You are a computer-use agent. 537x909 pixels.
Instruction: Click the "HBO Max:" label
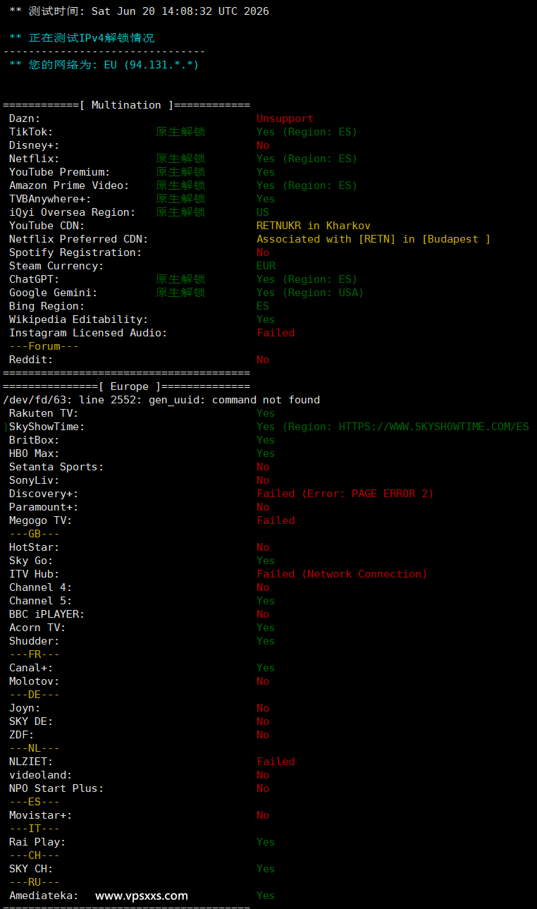click(x=35, y=453)
